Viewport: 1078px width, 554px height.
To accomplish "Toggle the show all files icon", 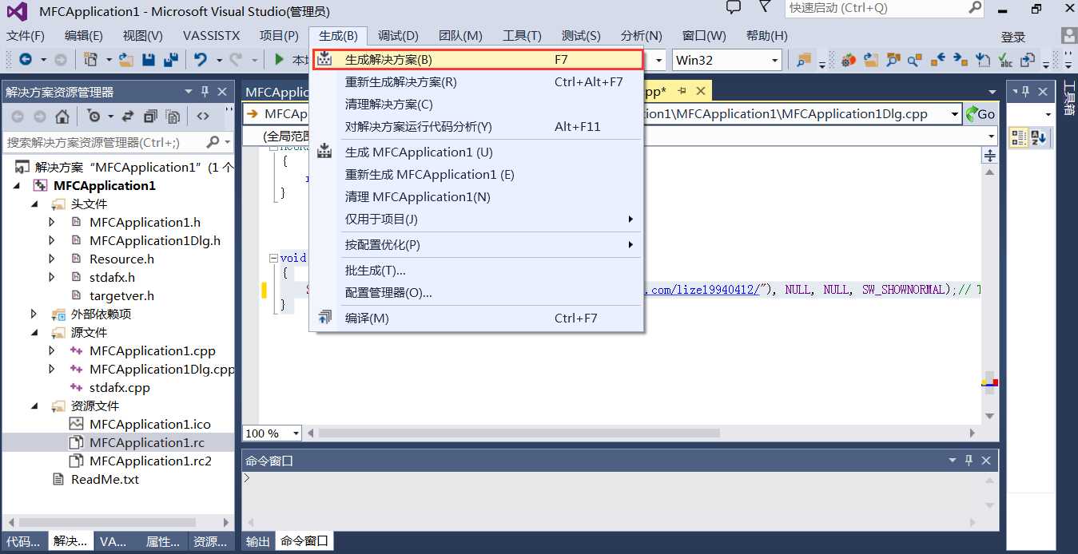I will pyautogui.click(x=173, y=117).
